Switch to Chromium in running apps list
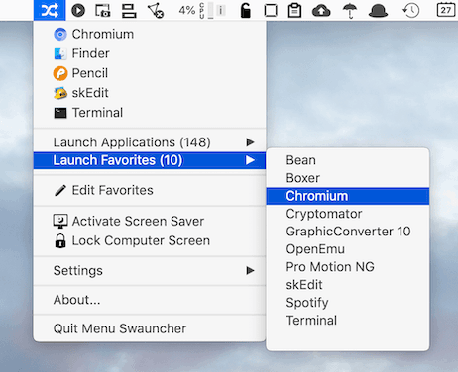The width and height of the screenshot is (458, 372). pyautogui.click(x=150, y=35)
